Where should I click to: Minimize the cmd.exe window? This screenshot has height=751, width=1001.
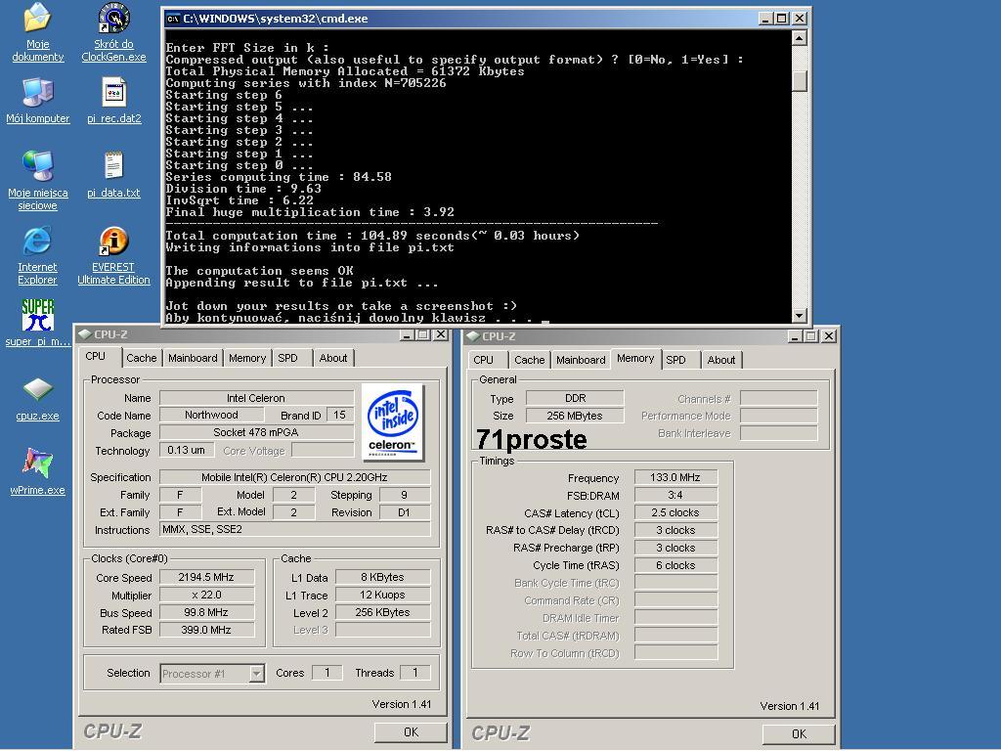765,19
